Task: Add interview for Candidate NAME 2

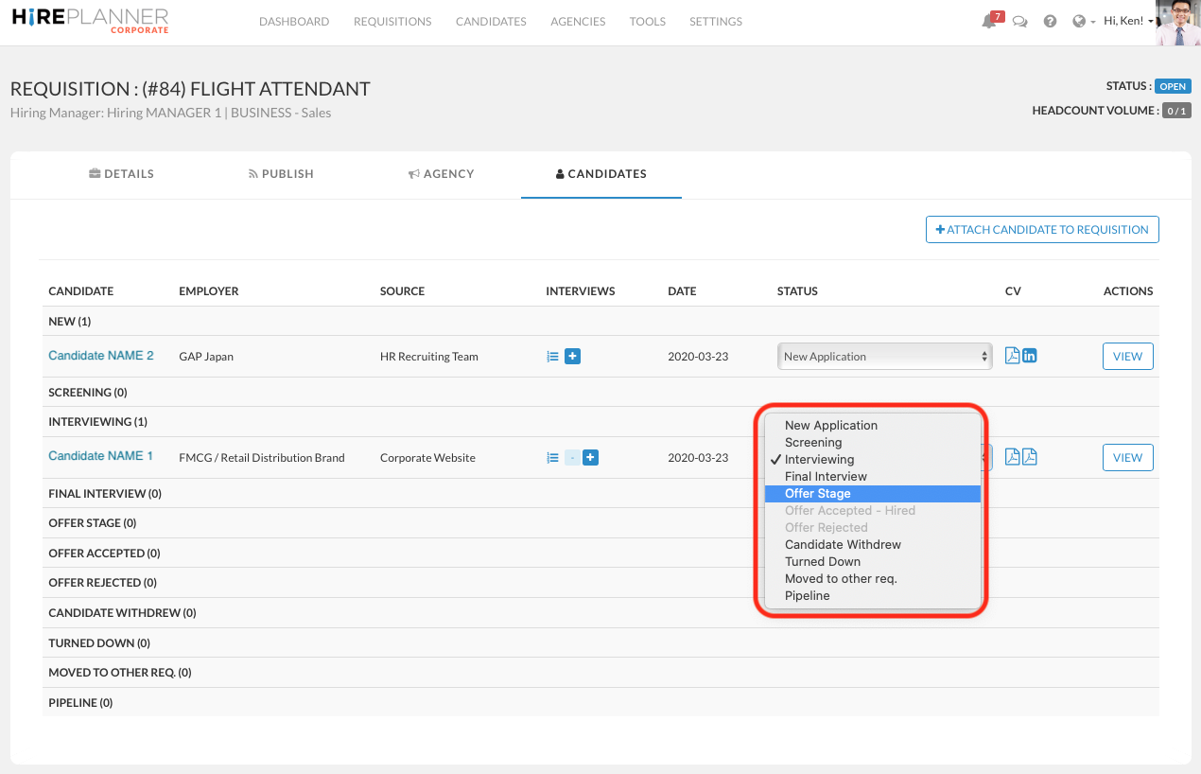Action: [572, 357]
